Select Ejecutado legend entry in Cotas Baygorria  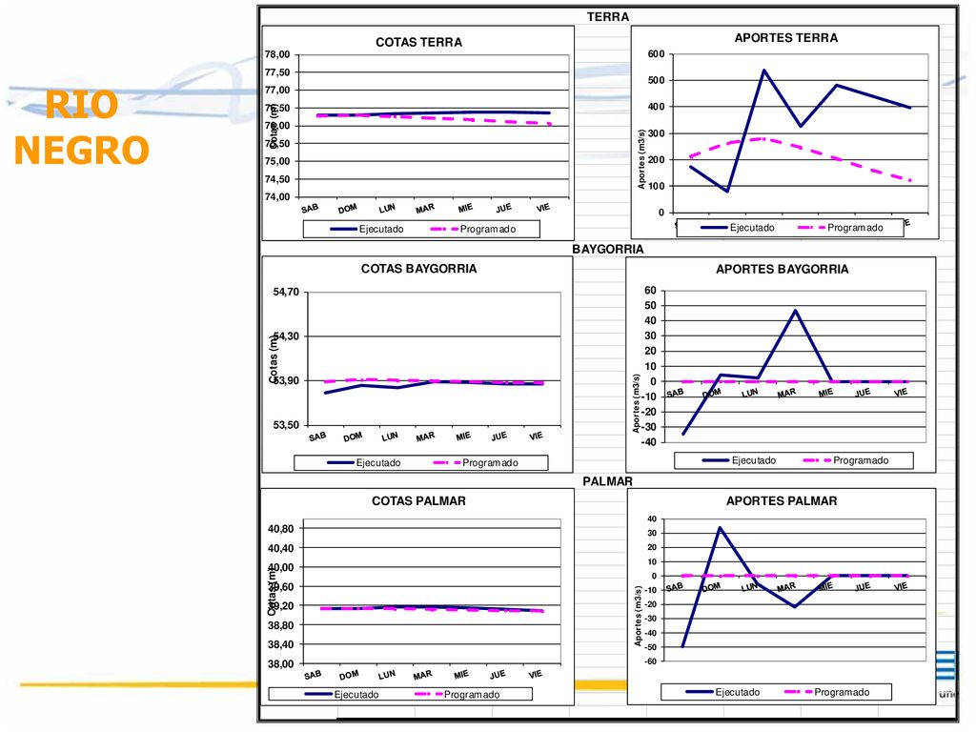[363, 463]
